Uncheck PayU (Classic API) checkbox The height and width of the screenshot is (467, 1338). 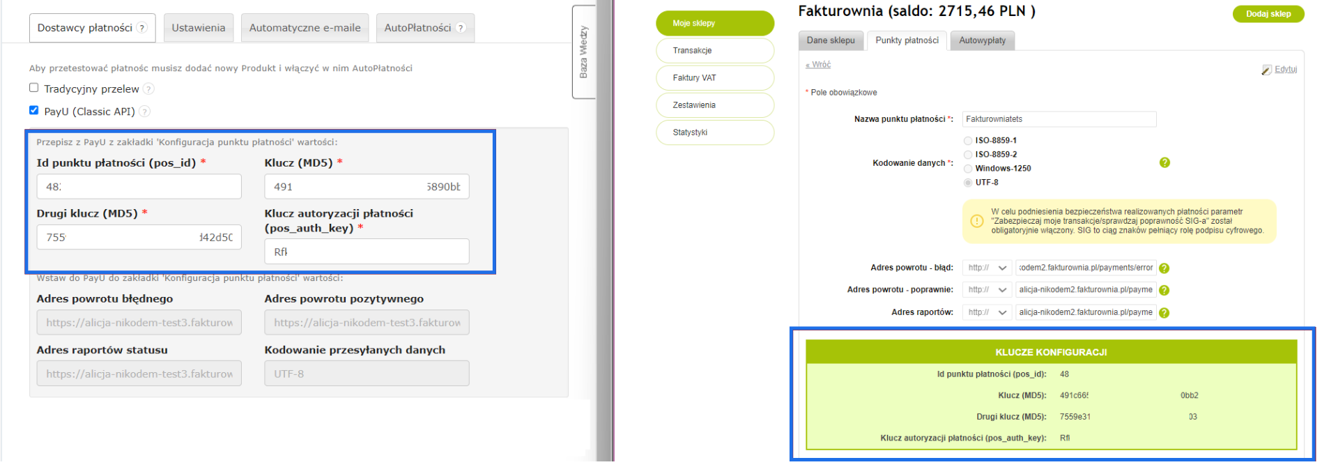pyautogui.click(x=33, y=110)
